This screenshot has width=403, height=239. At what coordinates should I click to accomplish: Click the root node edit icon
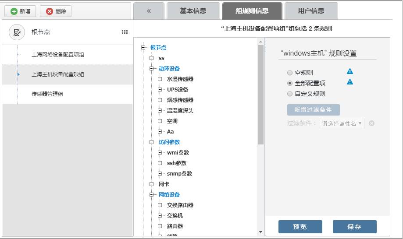tap(17, 32)
